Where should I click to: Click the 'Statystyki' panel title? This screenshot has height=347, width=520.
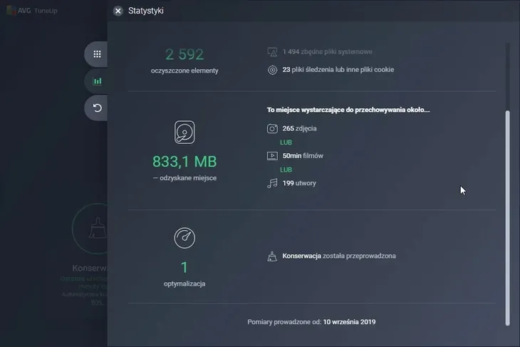click(145, 11)
